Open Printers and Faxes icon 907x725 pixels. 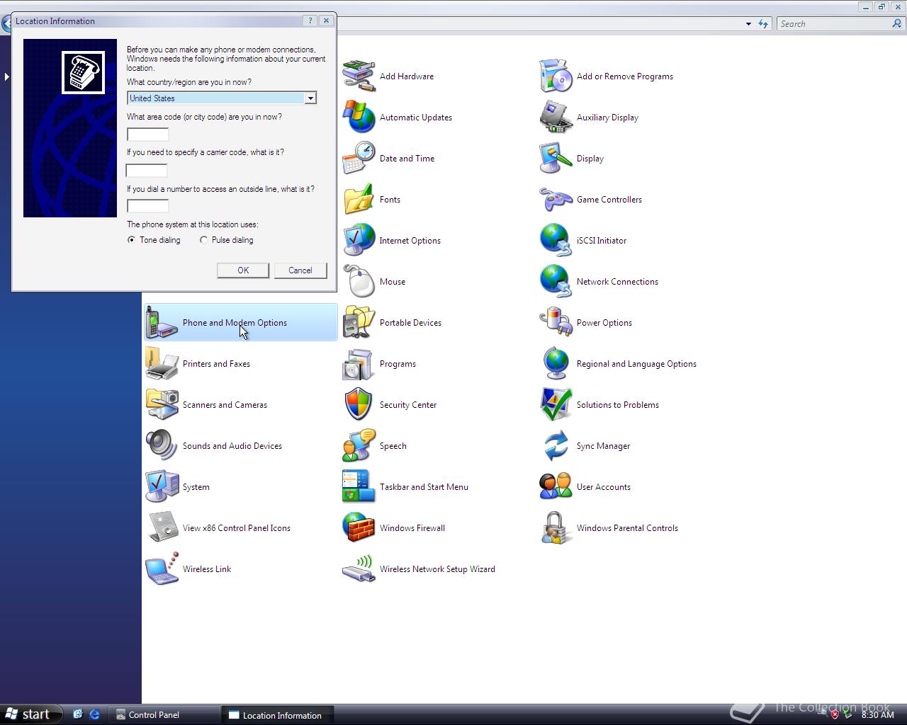162,364
